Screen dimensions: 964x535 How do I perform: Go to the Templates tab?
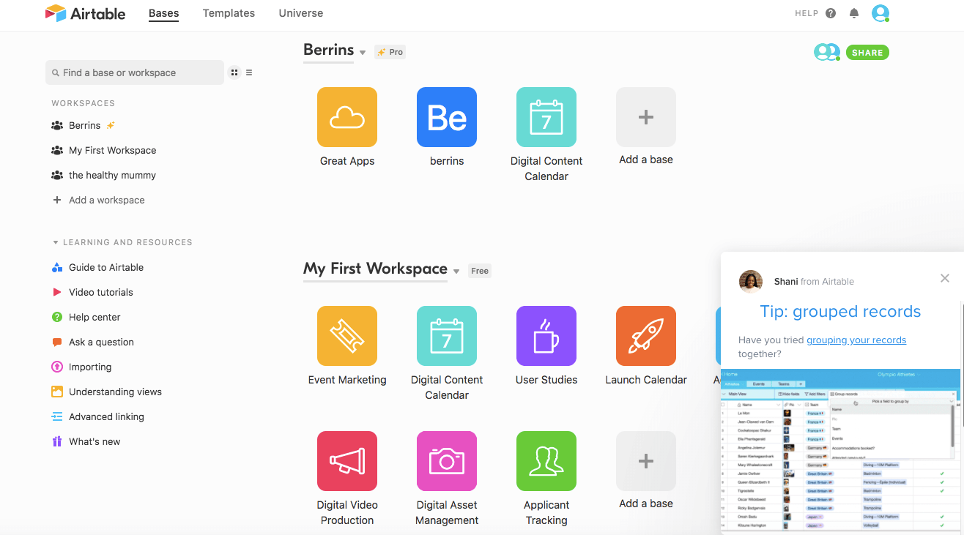tap(229, 13)
